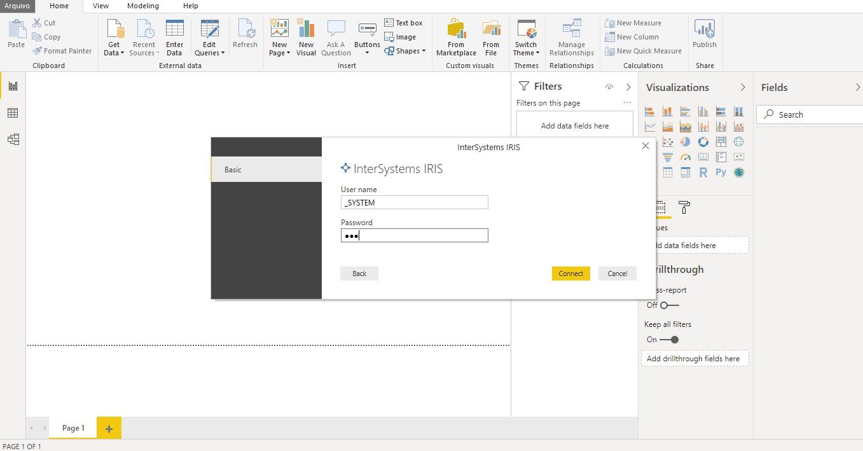
Task: Click the Enter Data table icon
Action: (x=174, y=30)
